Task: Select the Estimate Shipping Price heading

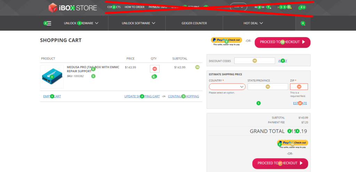Action: (x=225, y=74)
